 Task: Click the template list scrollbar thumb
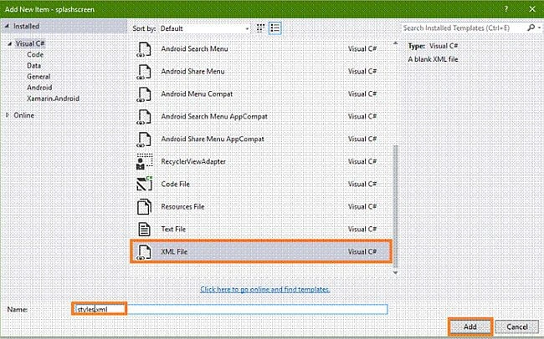click(x=395, y=206)
